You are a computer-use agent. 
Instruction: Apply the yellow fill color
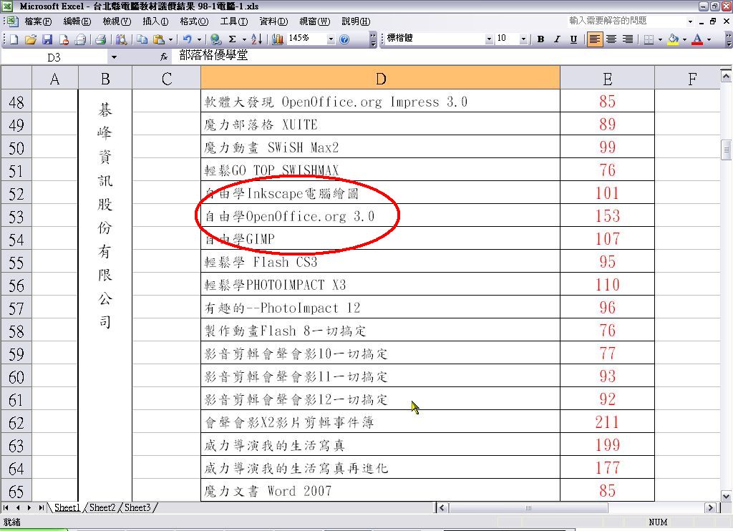pos(673,39)
